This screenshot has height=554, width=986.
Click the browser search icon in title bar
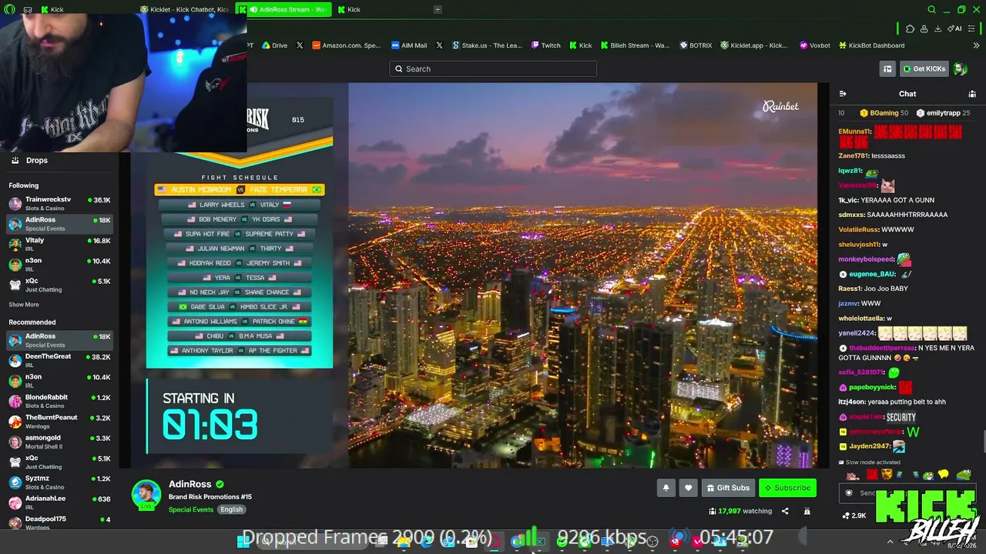(931, 10)
